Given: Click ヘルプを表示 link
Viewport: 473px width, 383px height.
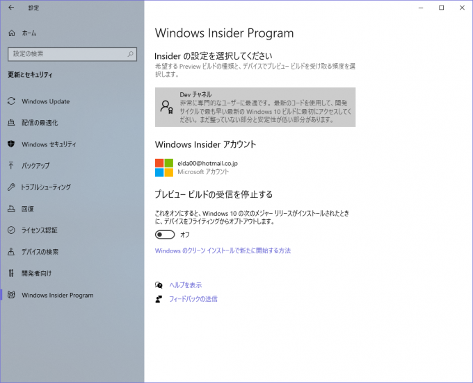Looking at the screenshot, I should click(x=186, y=285).
